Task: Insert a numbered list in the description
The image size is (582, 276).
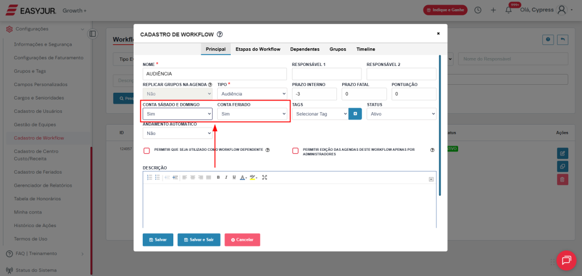Action: pos(149,178)
